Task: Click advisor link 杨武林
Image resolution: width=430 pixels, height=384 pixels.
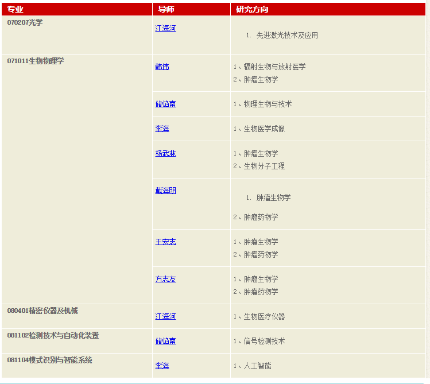Action: tap(165, 153)
